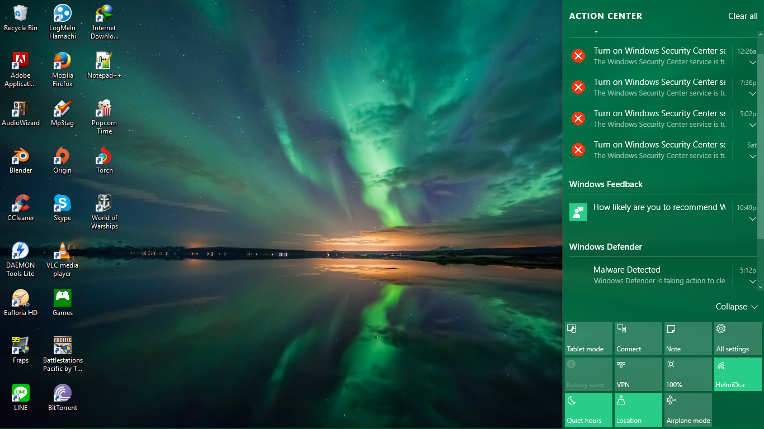764x429 pixels.
Task: Turn off Location quick action tile
Action: (x=638, y=410)
